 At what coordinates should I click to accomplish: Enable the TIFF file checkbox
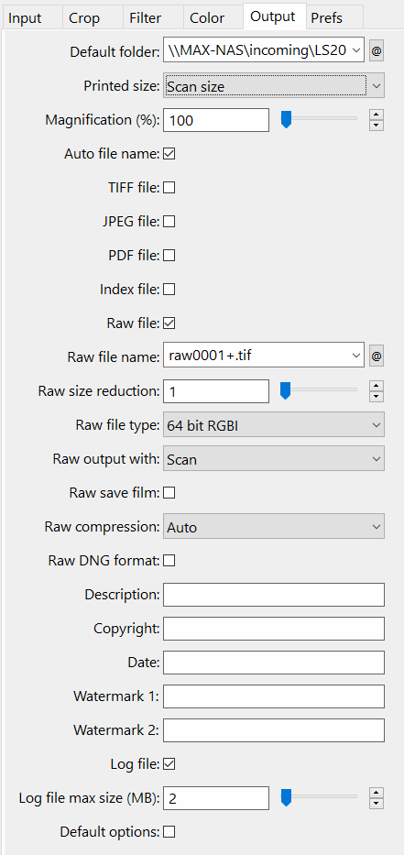click(x=169, y=188)
